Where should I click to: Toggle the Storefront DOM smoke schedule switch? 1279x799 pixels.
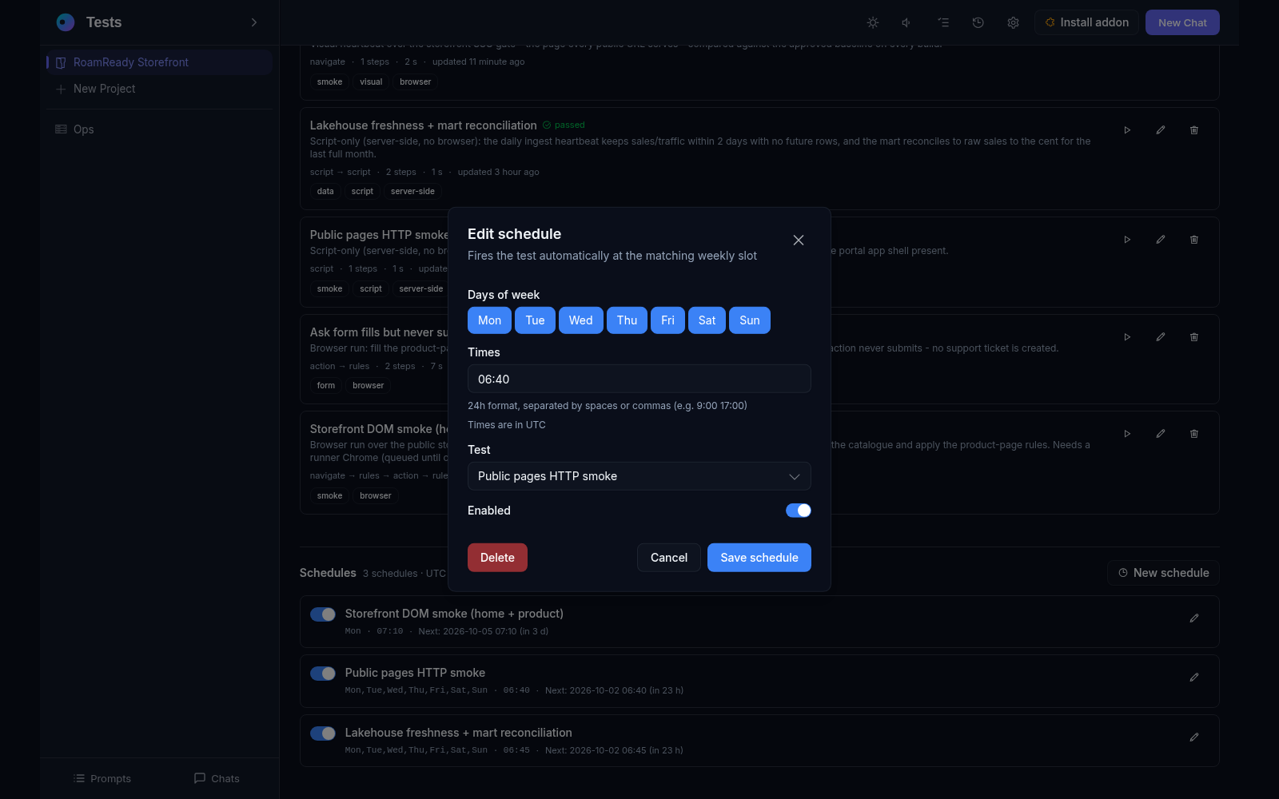323,614
